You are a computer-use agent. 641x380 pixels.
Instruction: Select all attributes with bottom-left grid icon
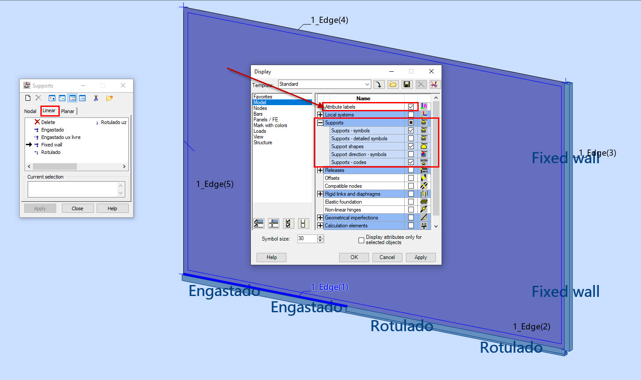(259, 223)
